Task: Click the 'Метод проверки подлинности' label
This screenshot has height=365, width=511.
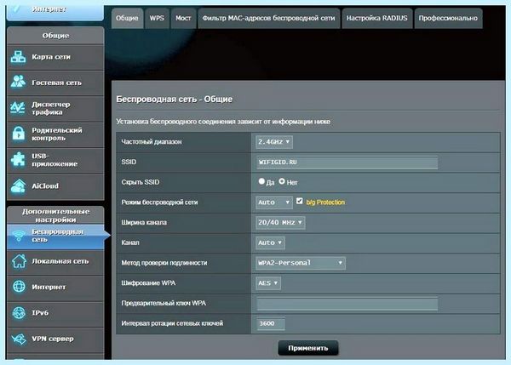Action: (164, 263)
